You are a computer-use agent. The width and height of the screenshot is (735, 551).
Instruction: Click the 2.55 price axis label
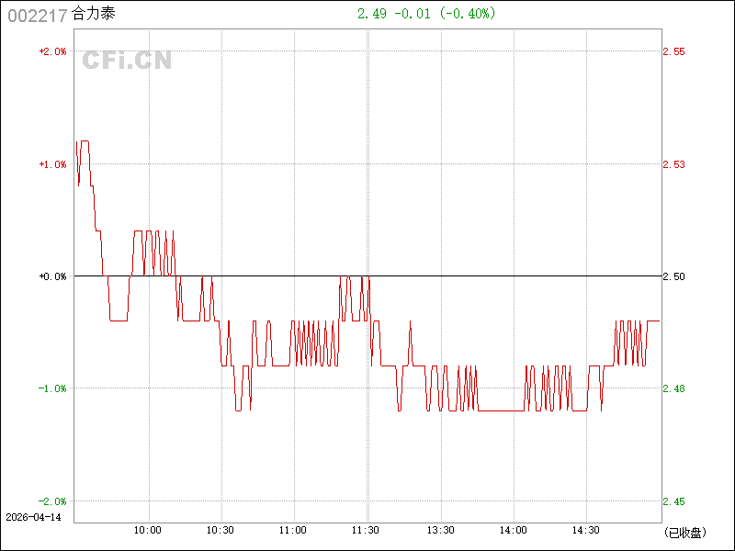pos(673,51)
